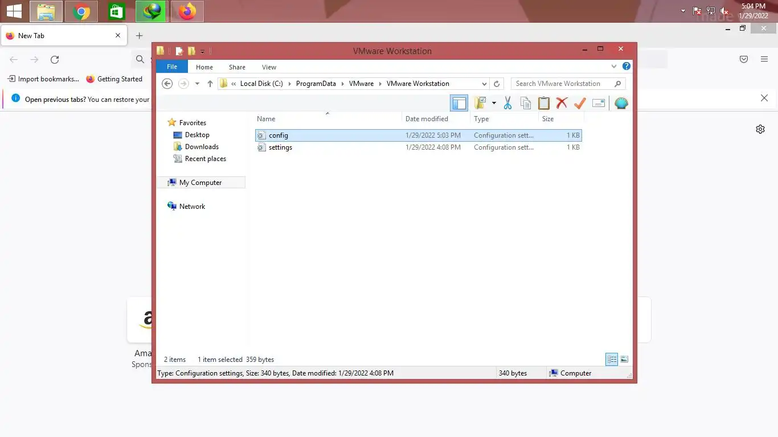
Task: Open Firefox new tab settings gear
Action: pos(760,129)
